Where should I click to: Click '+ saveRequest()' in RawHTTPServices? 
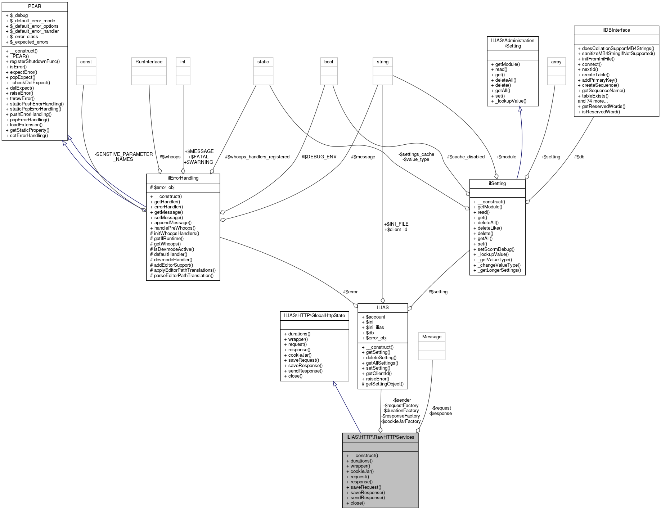pos(364,487)
